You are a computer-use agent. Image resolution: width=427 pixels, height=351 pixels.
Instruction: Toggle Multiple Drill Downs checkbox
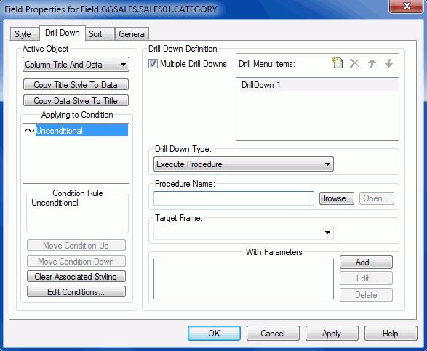pyautogui.click(x=153, y=64)
